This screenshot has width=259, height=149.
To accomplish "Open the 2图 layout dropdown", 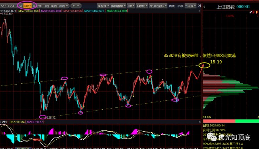I will (x=131, y=6).
